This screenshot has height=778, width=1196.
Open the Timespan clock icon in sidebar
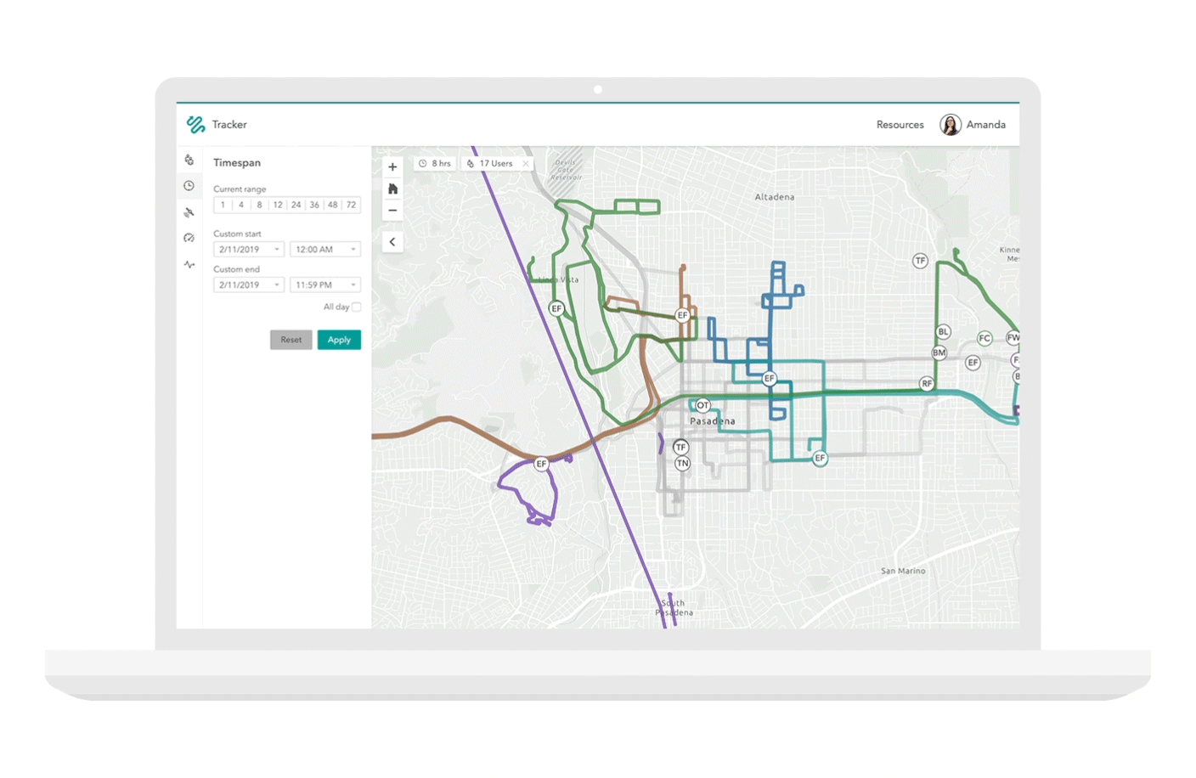189,186
